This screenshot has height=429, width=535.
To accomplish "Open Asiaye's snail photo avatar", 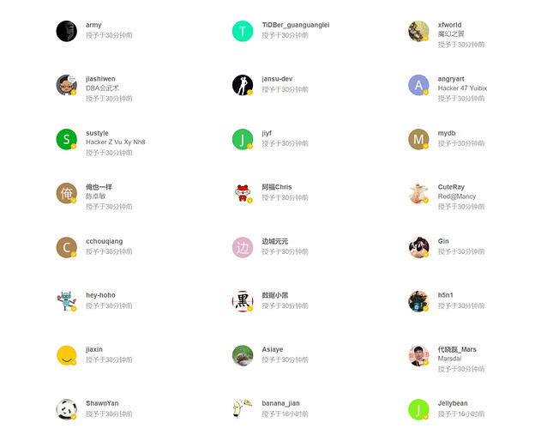I will [243, 355].
